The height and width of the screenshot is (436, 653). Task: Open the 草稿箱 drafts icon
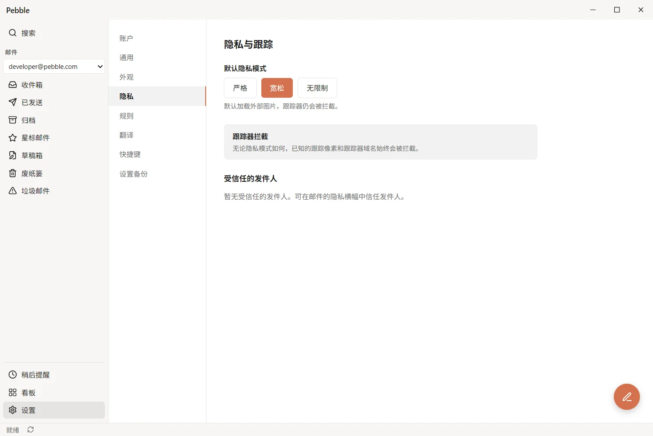click(x=13, y=155)
